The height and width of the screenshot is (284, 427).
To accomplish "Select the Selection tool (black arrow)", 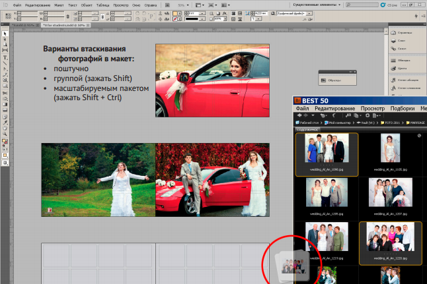I will [x=5, y=34].
